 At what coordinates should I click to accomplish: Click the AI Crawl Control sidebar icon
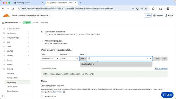click(4, 29)
